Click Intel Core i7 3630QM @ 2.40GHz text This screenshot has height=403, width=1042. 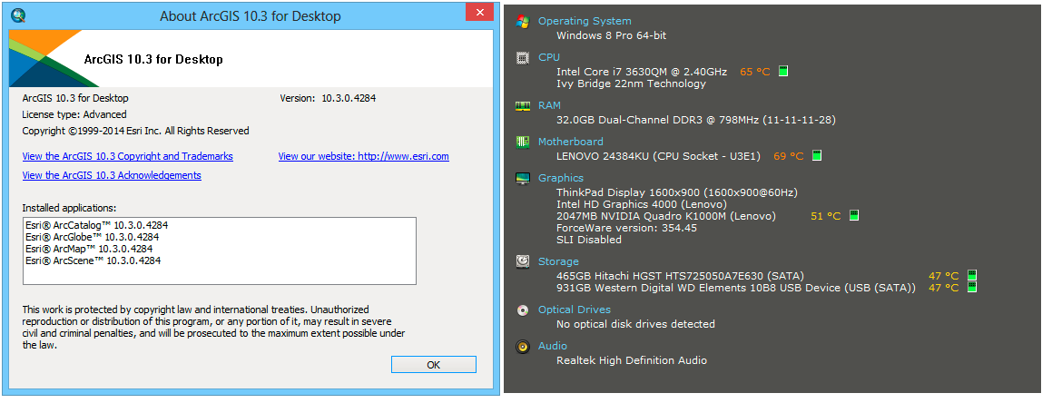[x=642, y=71]
